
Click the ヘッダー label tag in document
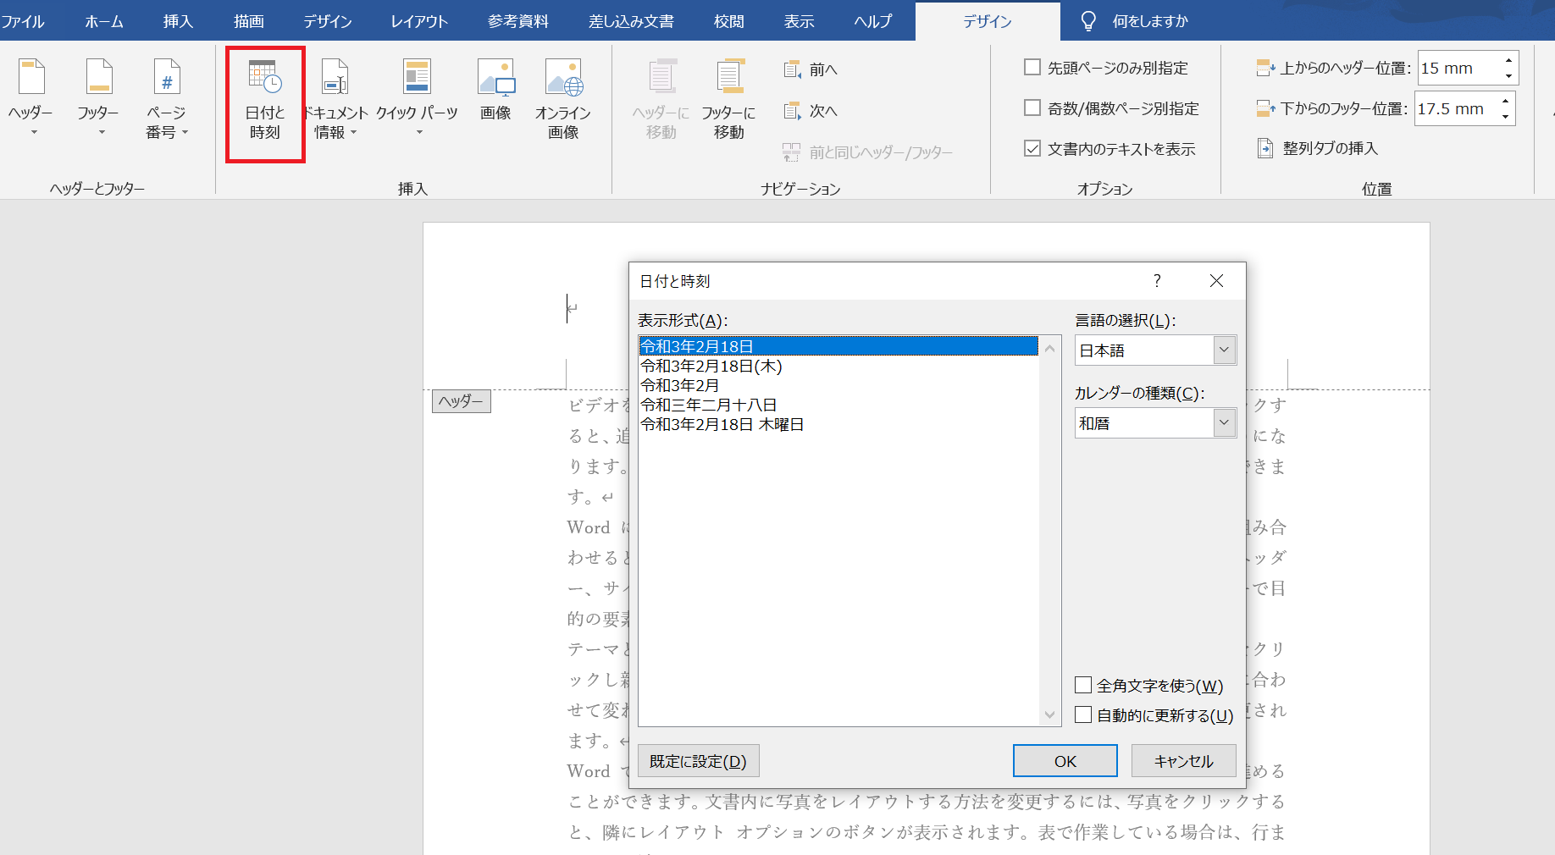click(x=462, y=401)
